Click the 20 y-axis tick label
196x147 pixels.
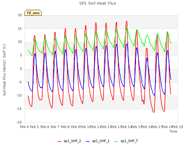coord(20,15)
